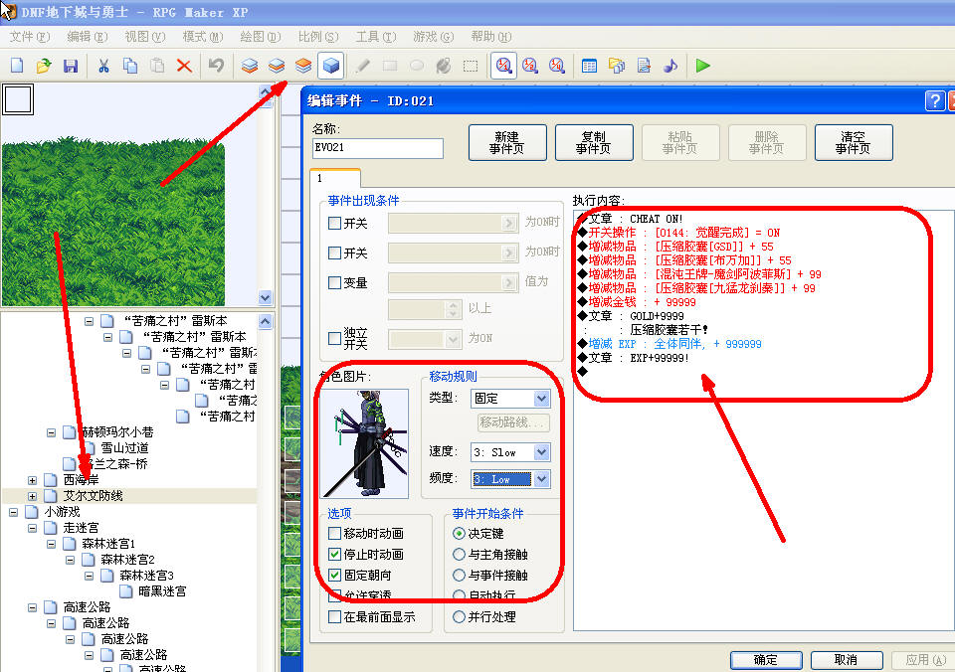Uncheck the 固定朝向 option

coord(334,576)
